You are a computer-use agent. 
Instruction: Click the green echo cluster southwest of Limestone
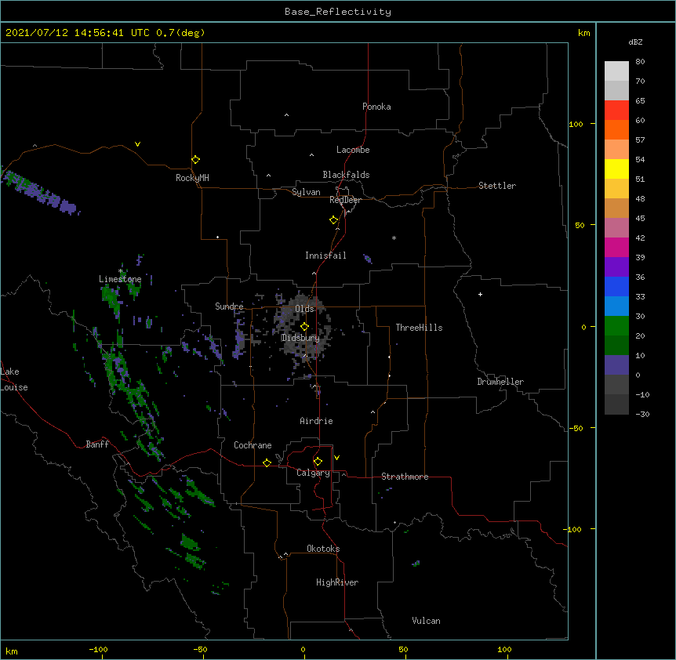click(112, 299)
